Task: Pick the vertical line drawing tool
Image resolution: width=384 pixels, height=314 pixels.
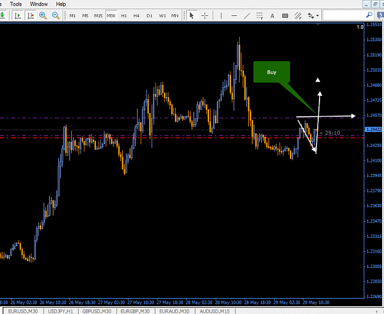Action: coord(221,16)
